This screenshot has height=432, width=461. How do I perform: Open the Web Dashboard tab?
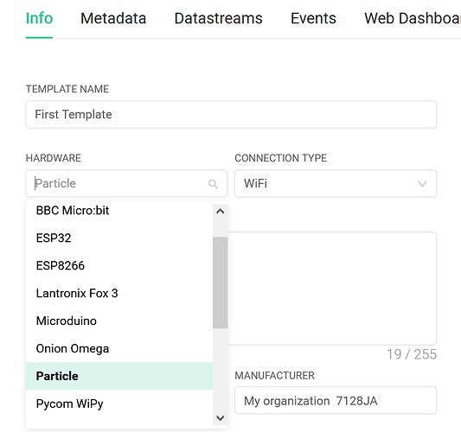pos(413,18)
